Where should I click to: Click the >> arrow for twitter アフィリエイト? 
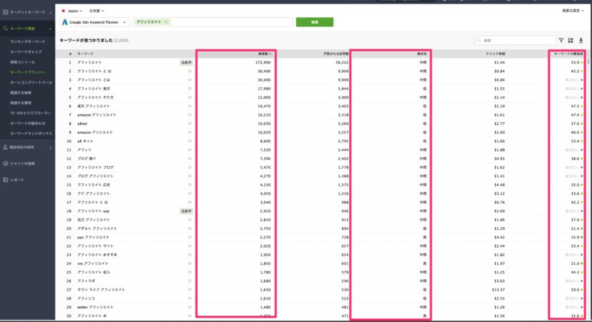190,308
